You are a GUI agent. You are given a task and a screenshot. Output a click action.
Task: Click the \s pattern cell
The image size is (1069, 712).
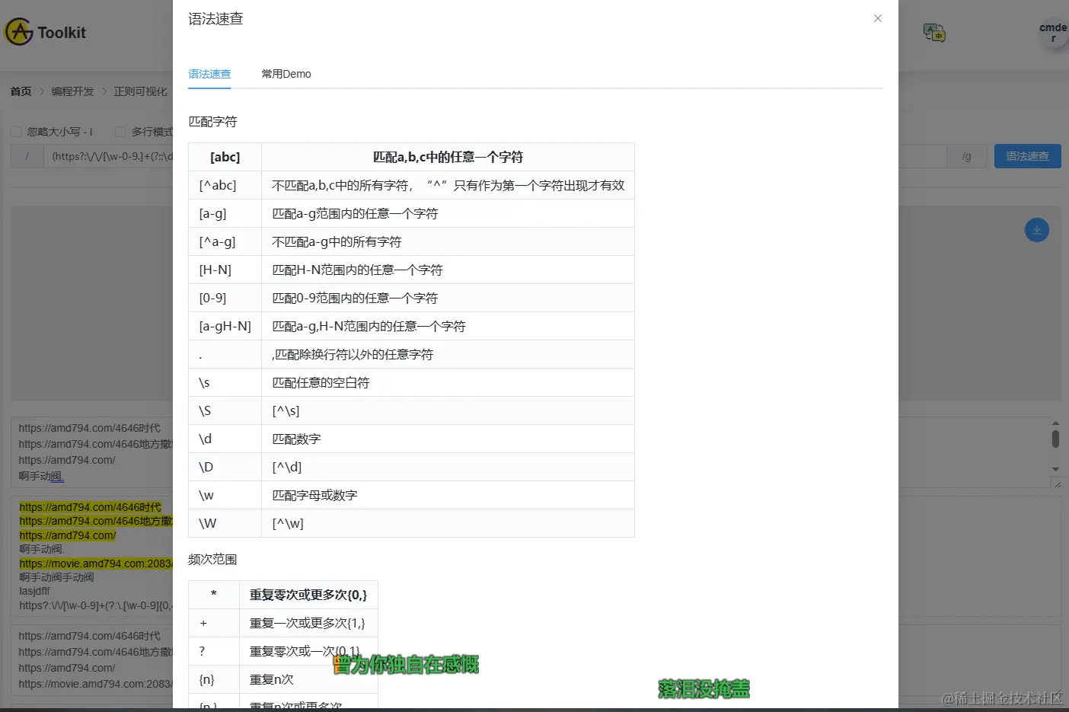(x=225, y=382)
